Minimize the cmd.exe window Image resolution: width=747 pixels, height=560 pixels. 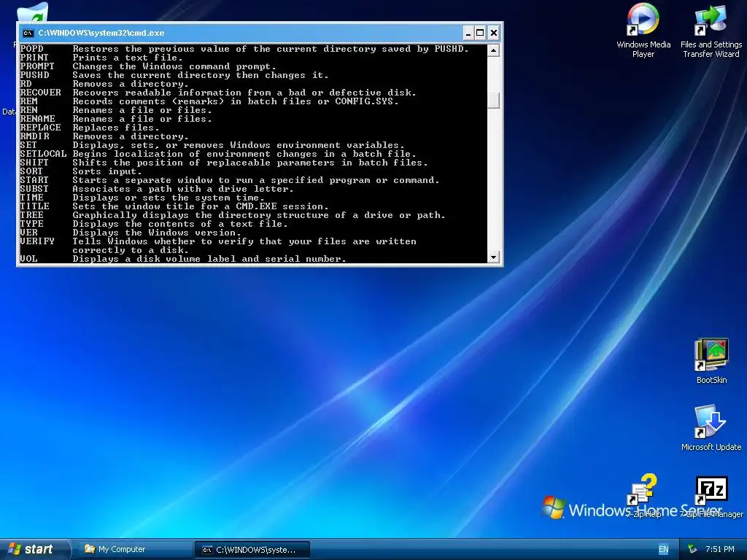(468, 33)
